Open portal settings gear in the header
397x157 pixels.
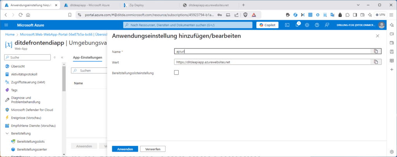click(x=307, y=25)
